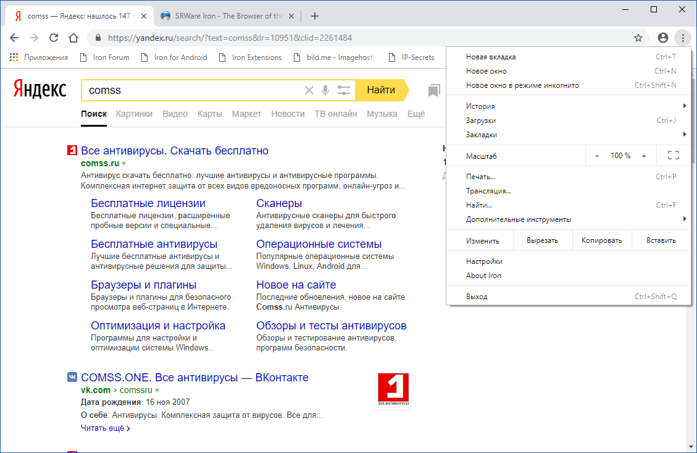Go back with the browser back arrow

14,38
